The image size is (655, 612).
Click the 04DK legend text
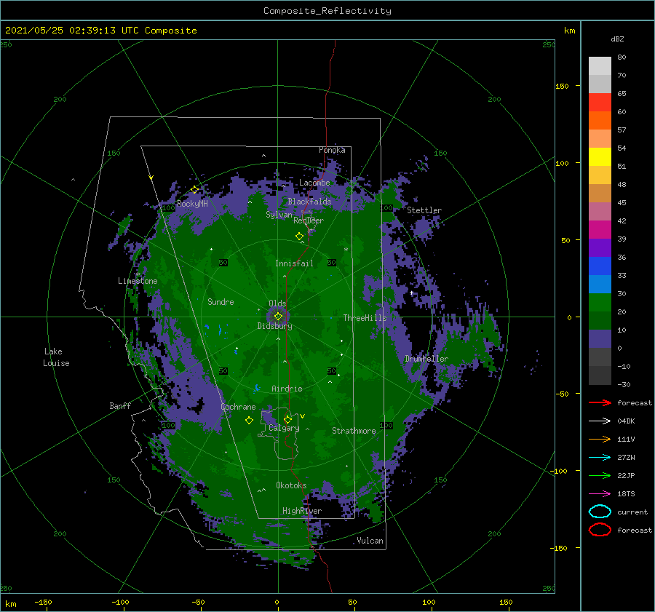pos(626,421)
